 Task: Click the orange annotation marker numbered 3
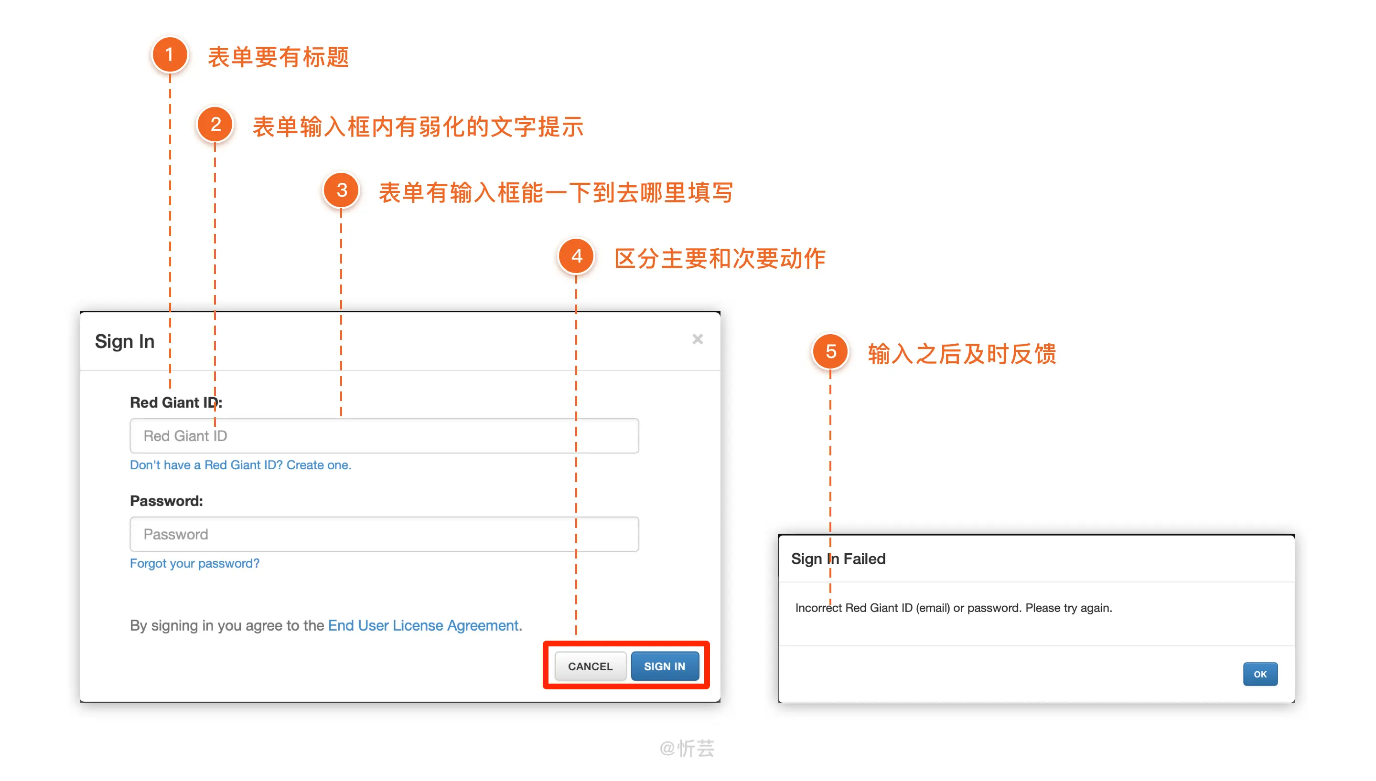pyautogui.click(x=342, y=190)
